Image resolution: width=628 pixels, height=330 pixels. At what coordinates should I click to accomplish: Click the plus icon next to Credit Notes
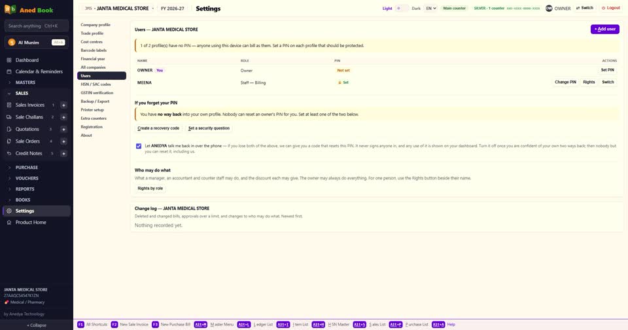pos(63,154)
